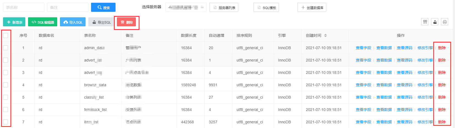Delete the row 1 table

pos(442,48)
